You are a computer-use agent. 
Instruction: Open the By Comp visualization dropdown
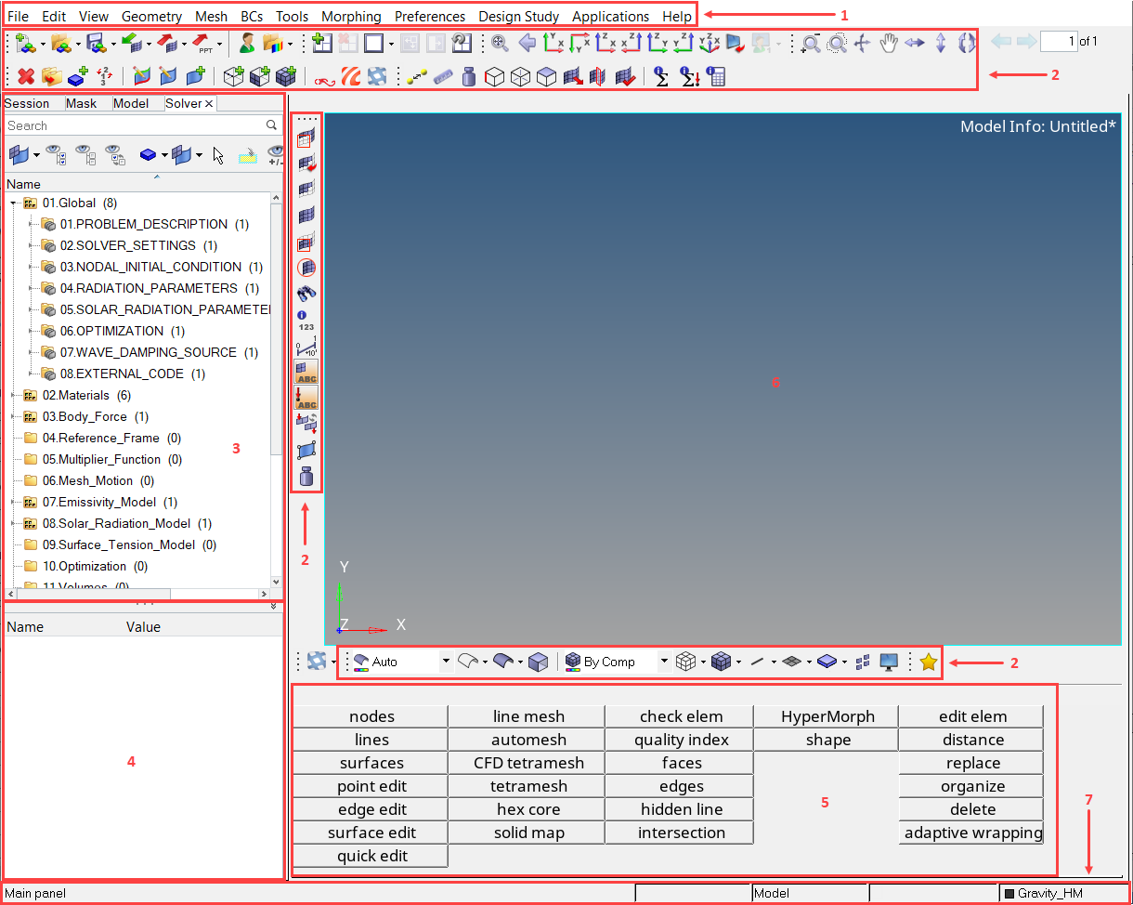pos(664,662)
